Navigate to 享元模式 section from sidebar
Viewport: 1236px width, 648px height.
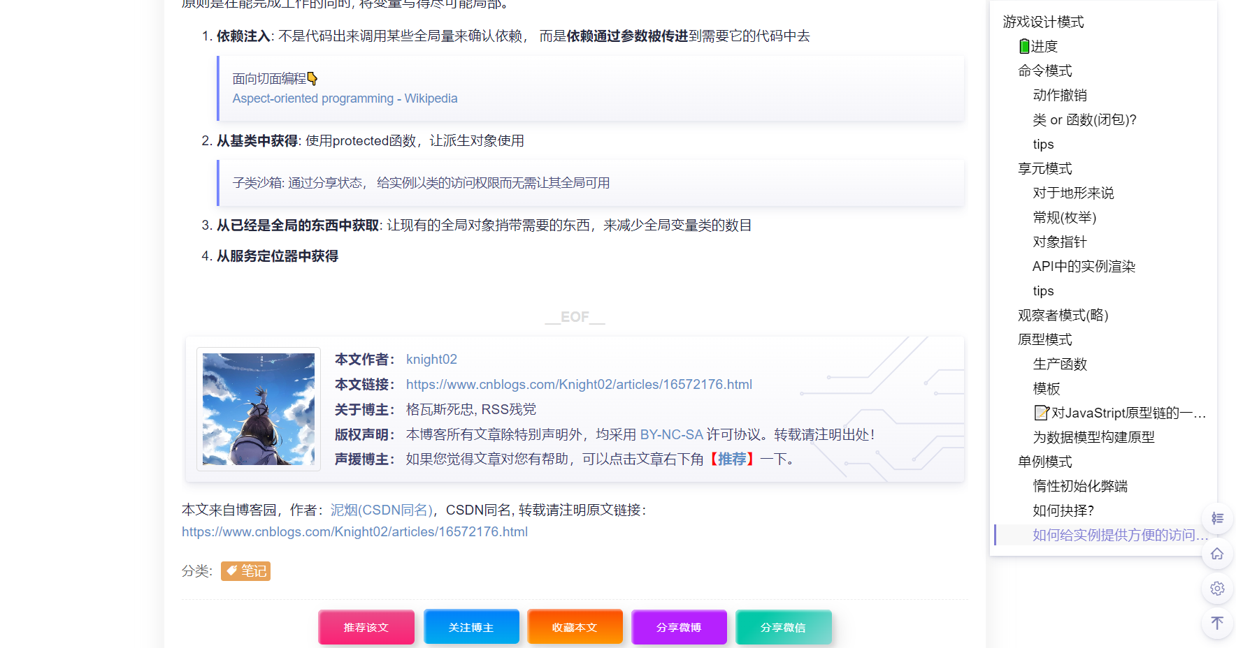click(1044, 168)
